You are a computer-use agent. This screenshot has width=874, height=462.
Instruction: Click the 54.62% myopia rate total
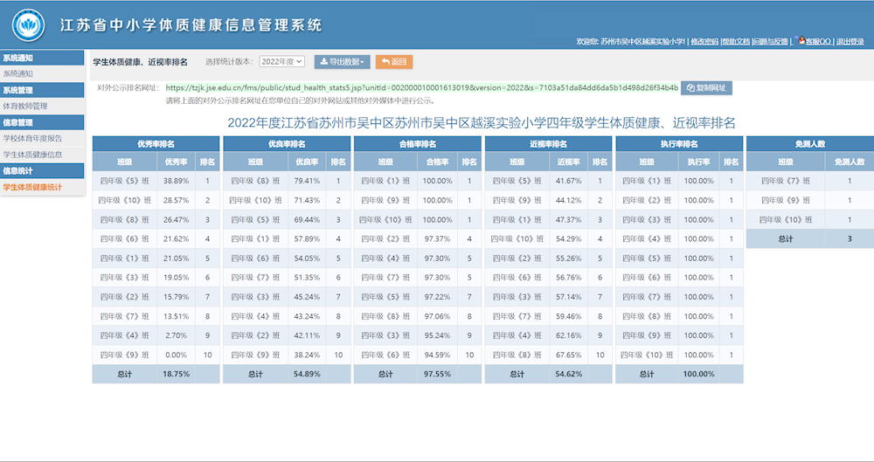[569, 374]
